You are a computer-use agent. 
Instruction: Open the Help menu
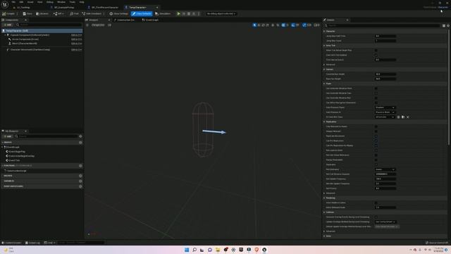point(82,2)
